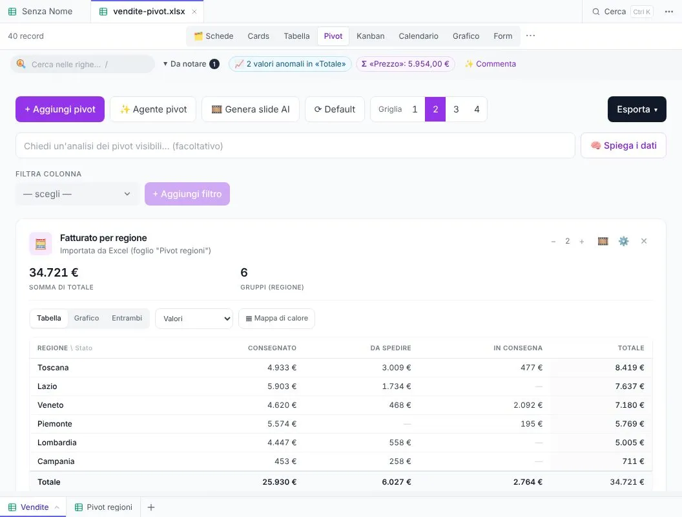Toggle the Mappa di calore heatmap
Image resolution: width=682 pixels, height=517 pixels.
[x=276, y=319]
